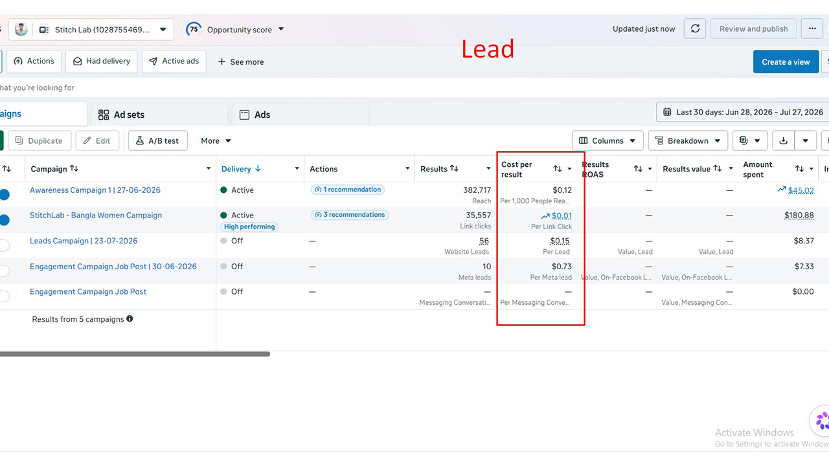The width and height of the screenshot is (829, 466).
Task: Open Engagement Campaign Job Post | 30-06-2026 link
Action: [113, 266]
